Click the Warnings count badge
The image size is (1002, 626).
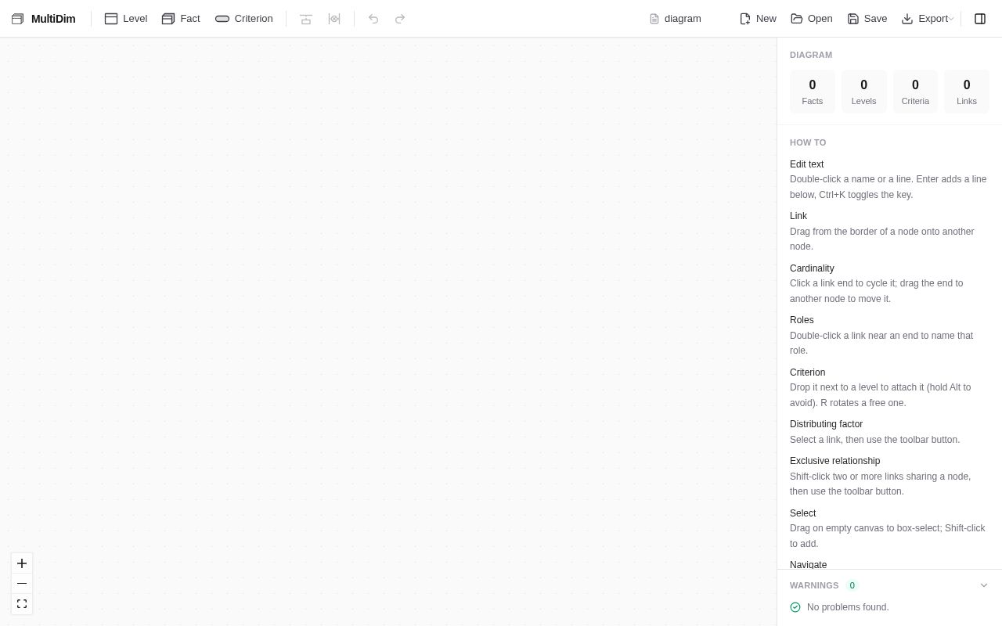tap(852, 585)
